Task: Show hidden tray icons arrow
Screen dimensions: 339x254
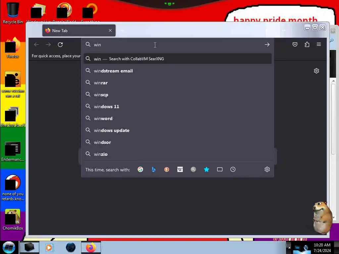Action: click(x=289, y=248)
